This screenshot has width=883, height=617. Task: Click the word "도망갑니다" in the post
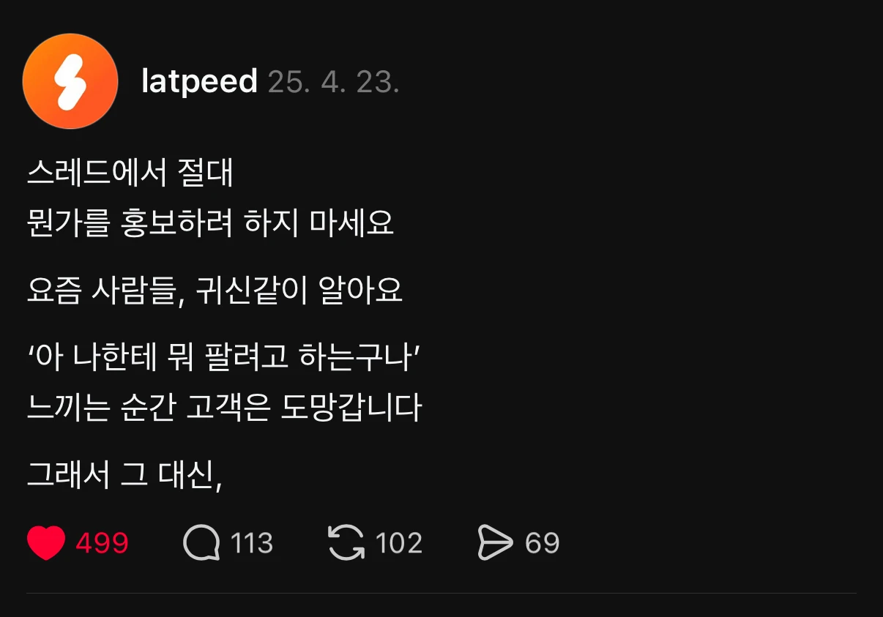pyautogui.click(x=351, y=408)
